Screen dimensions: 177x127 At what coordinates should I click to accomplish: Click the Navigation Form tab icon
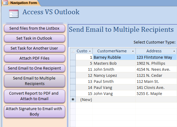click(5, 3)
